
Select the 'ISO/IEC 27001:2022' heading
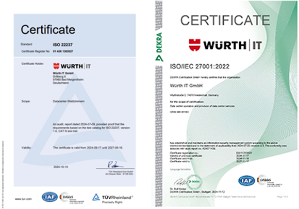200,67
